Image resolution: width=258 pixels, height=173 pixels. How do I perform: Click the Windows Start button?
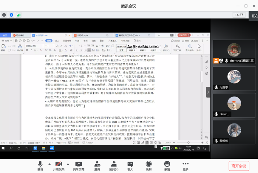pos(4,148)
